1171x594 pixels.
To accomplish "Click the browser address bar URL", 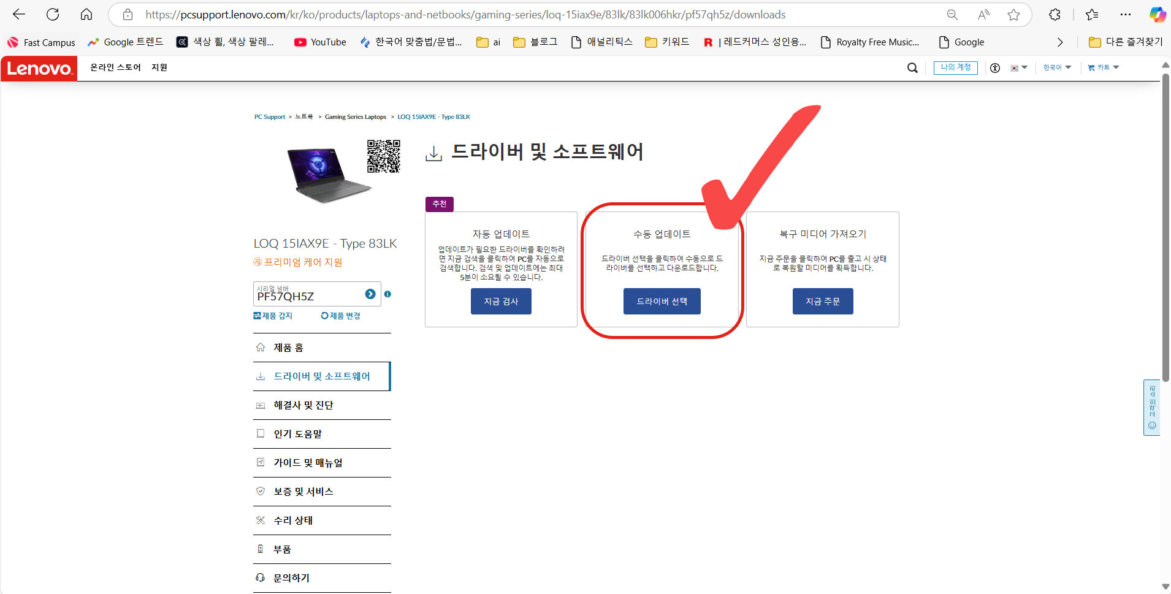I will point(465,15).
